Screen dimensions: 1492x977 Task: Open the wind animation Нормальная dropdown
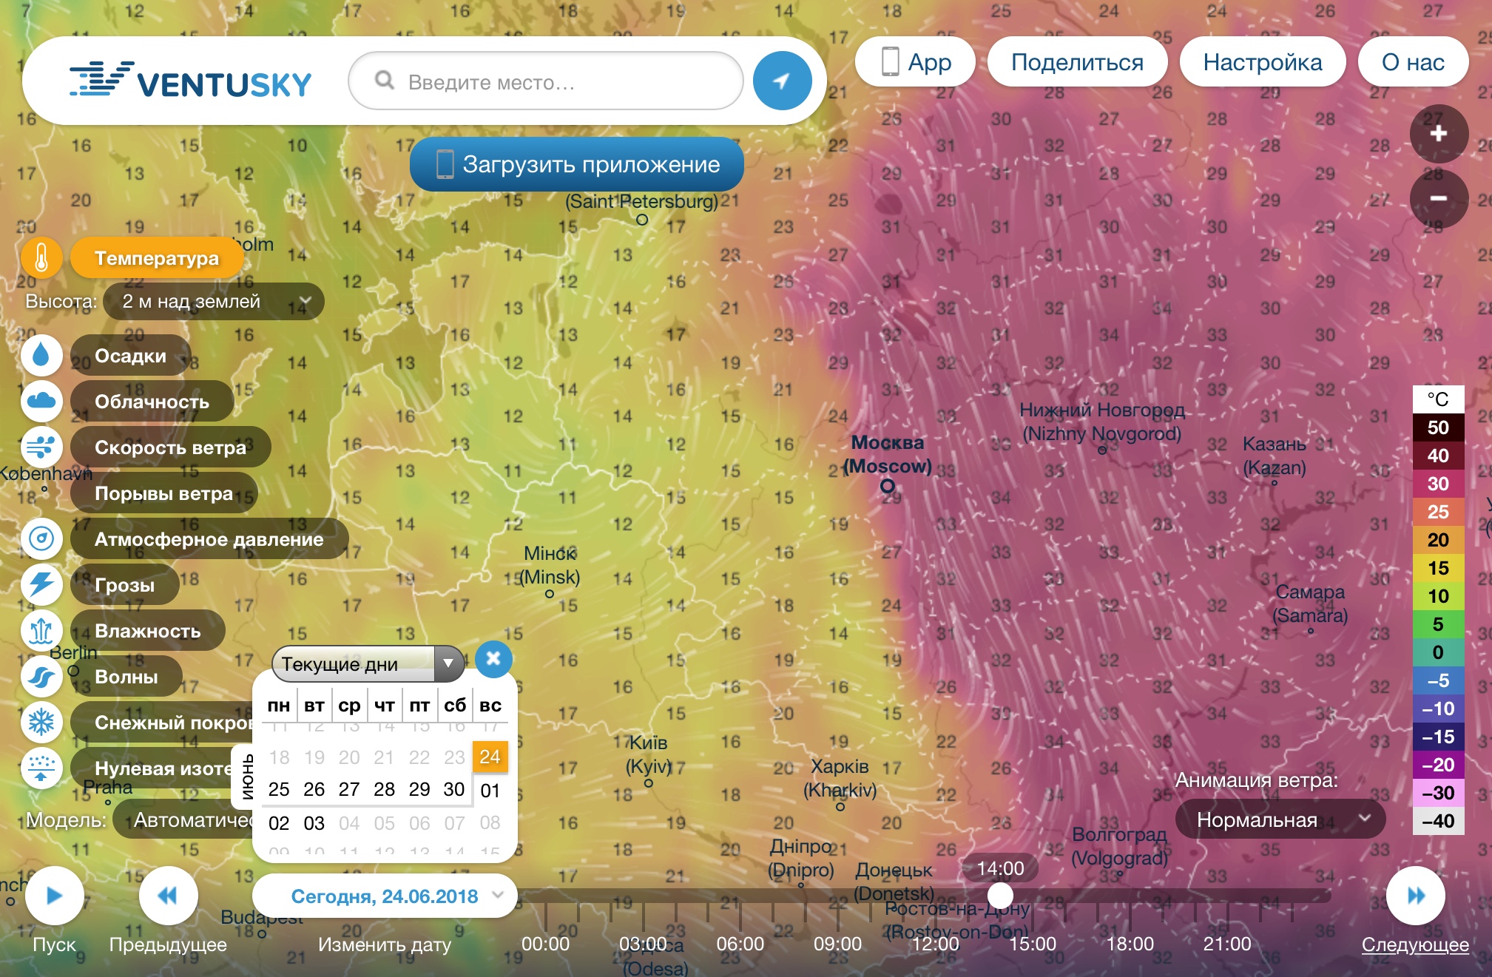tap(1280, 819)
